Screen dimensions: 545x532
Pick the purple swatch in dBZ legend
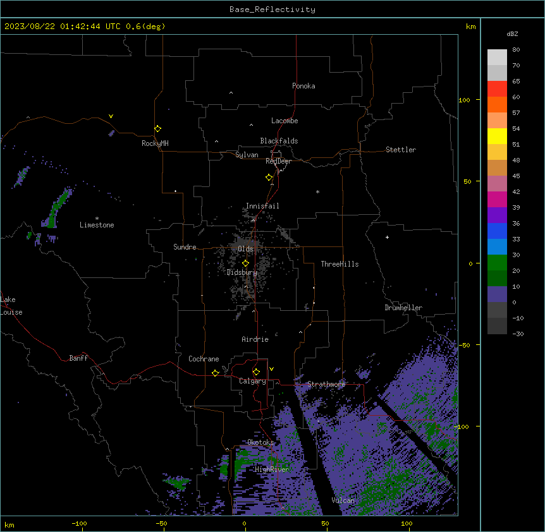click(497, 215)
